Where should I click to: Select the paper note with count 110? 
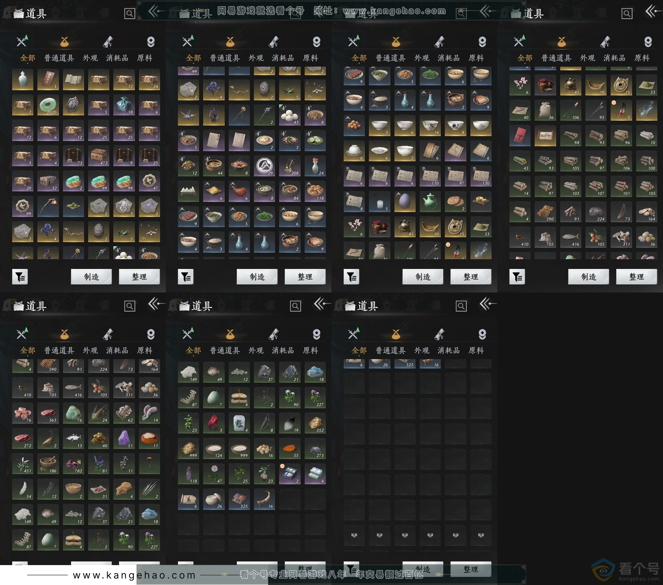click(x=430, y=176)
